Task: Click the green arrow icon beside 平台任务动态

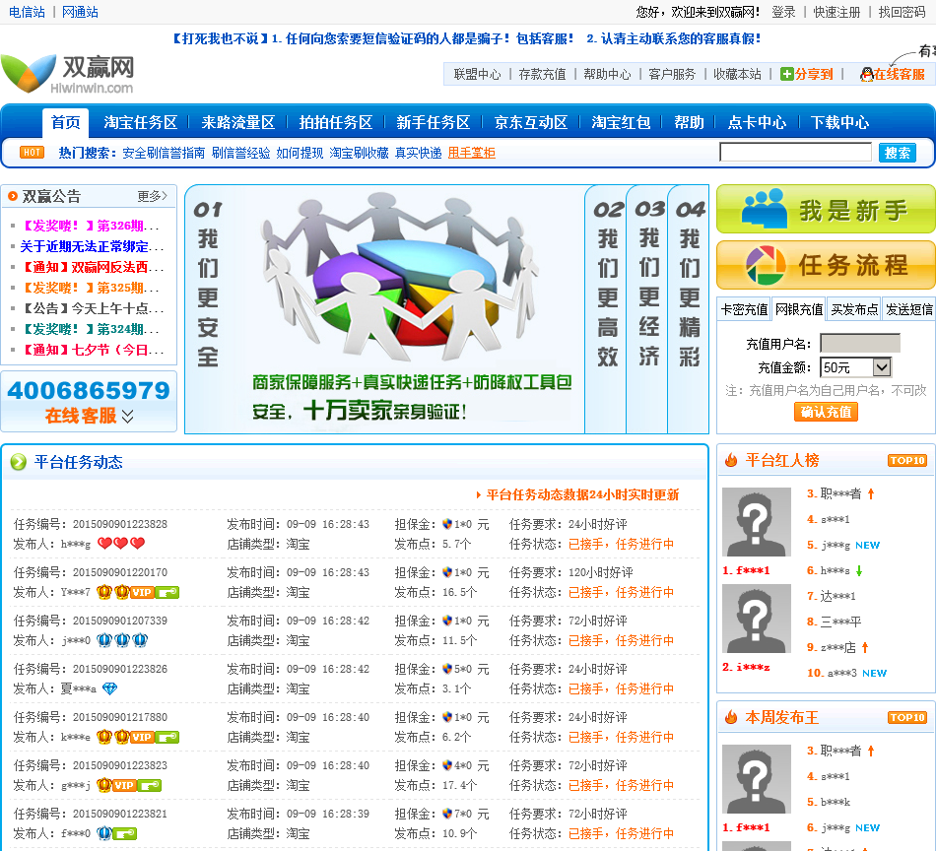Action: [x=19, y=461]
